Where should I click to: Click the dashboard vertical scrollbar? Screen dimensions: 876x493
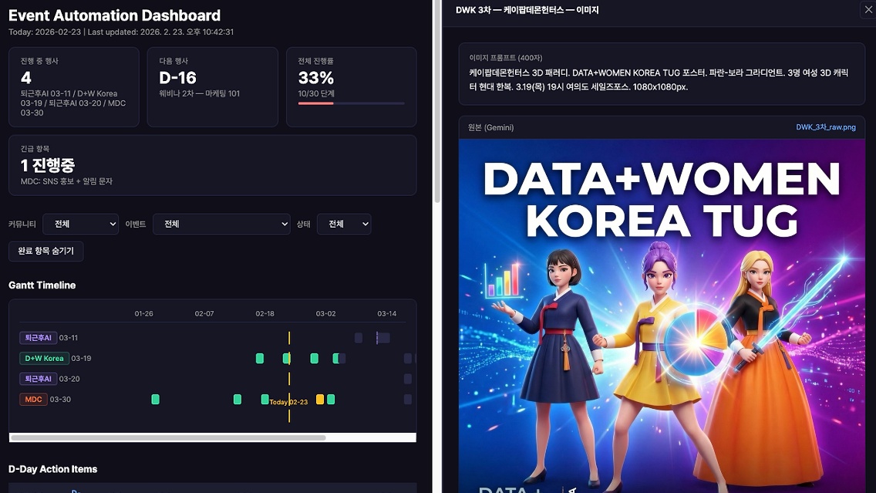click(437, 100)
